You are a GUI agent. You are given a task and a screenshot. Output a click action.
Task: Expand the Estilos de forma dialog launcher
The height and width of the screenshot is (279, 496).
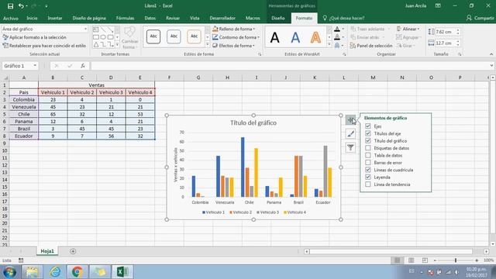tap(260, 54)
